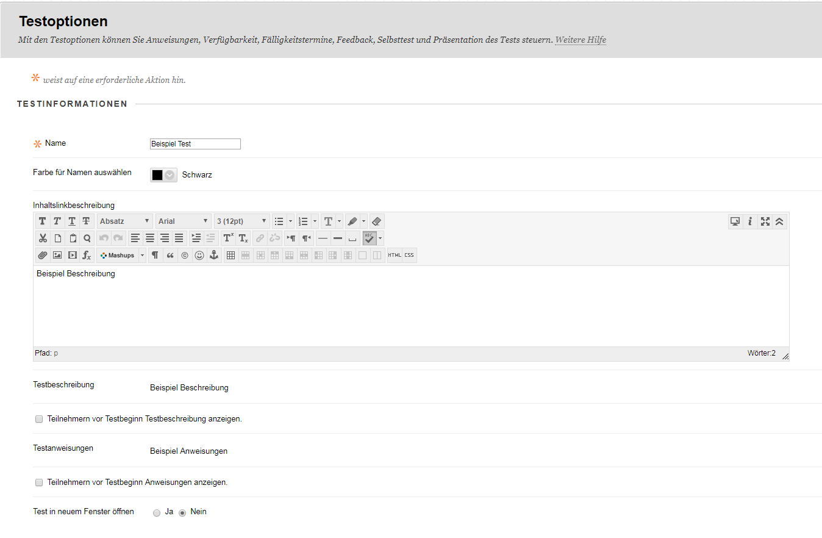
Task: Check Teilnehmern vor Testbeginn Anweisungen anzeigen
Action: 39,482
